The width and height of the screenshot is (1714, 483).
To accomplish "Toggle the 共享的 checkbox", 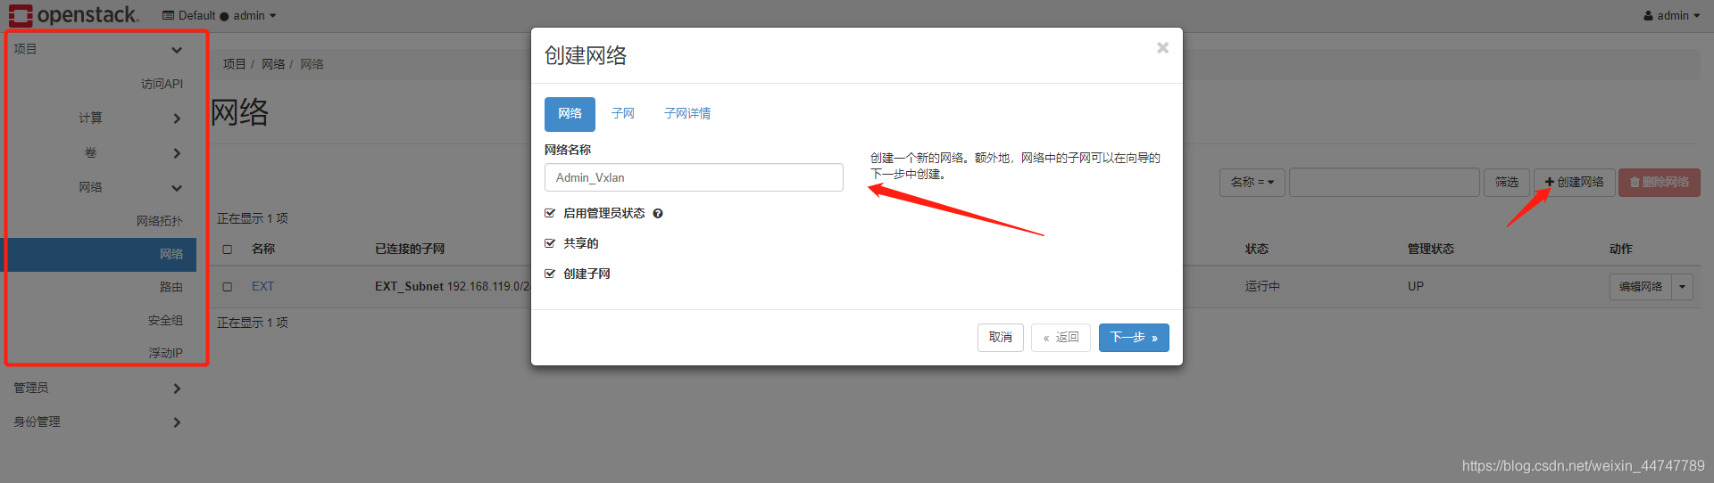I will pos(550,243).
